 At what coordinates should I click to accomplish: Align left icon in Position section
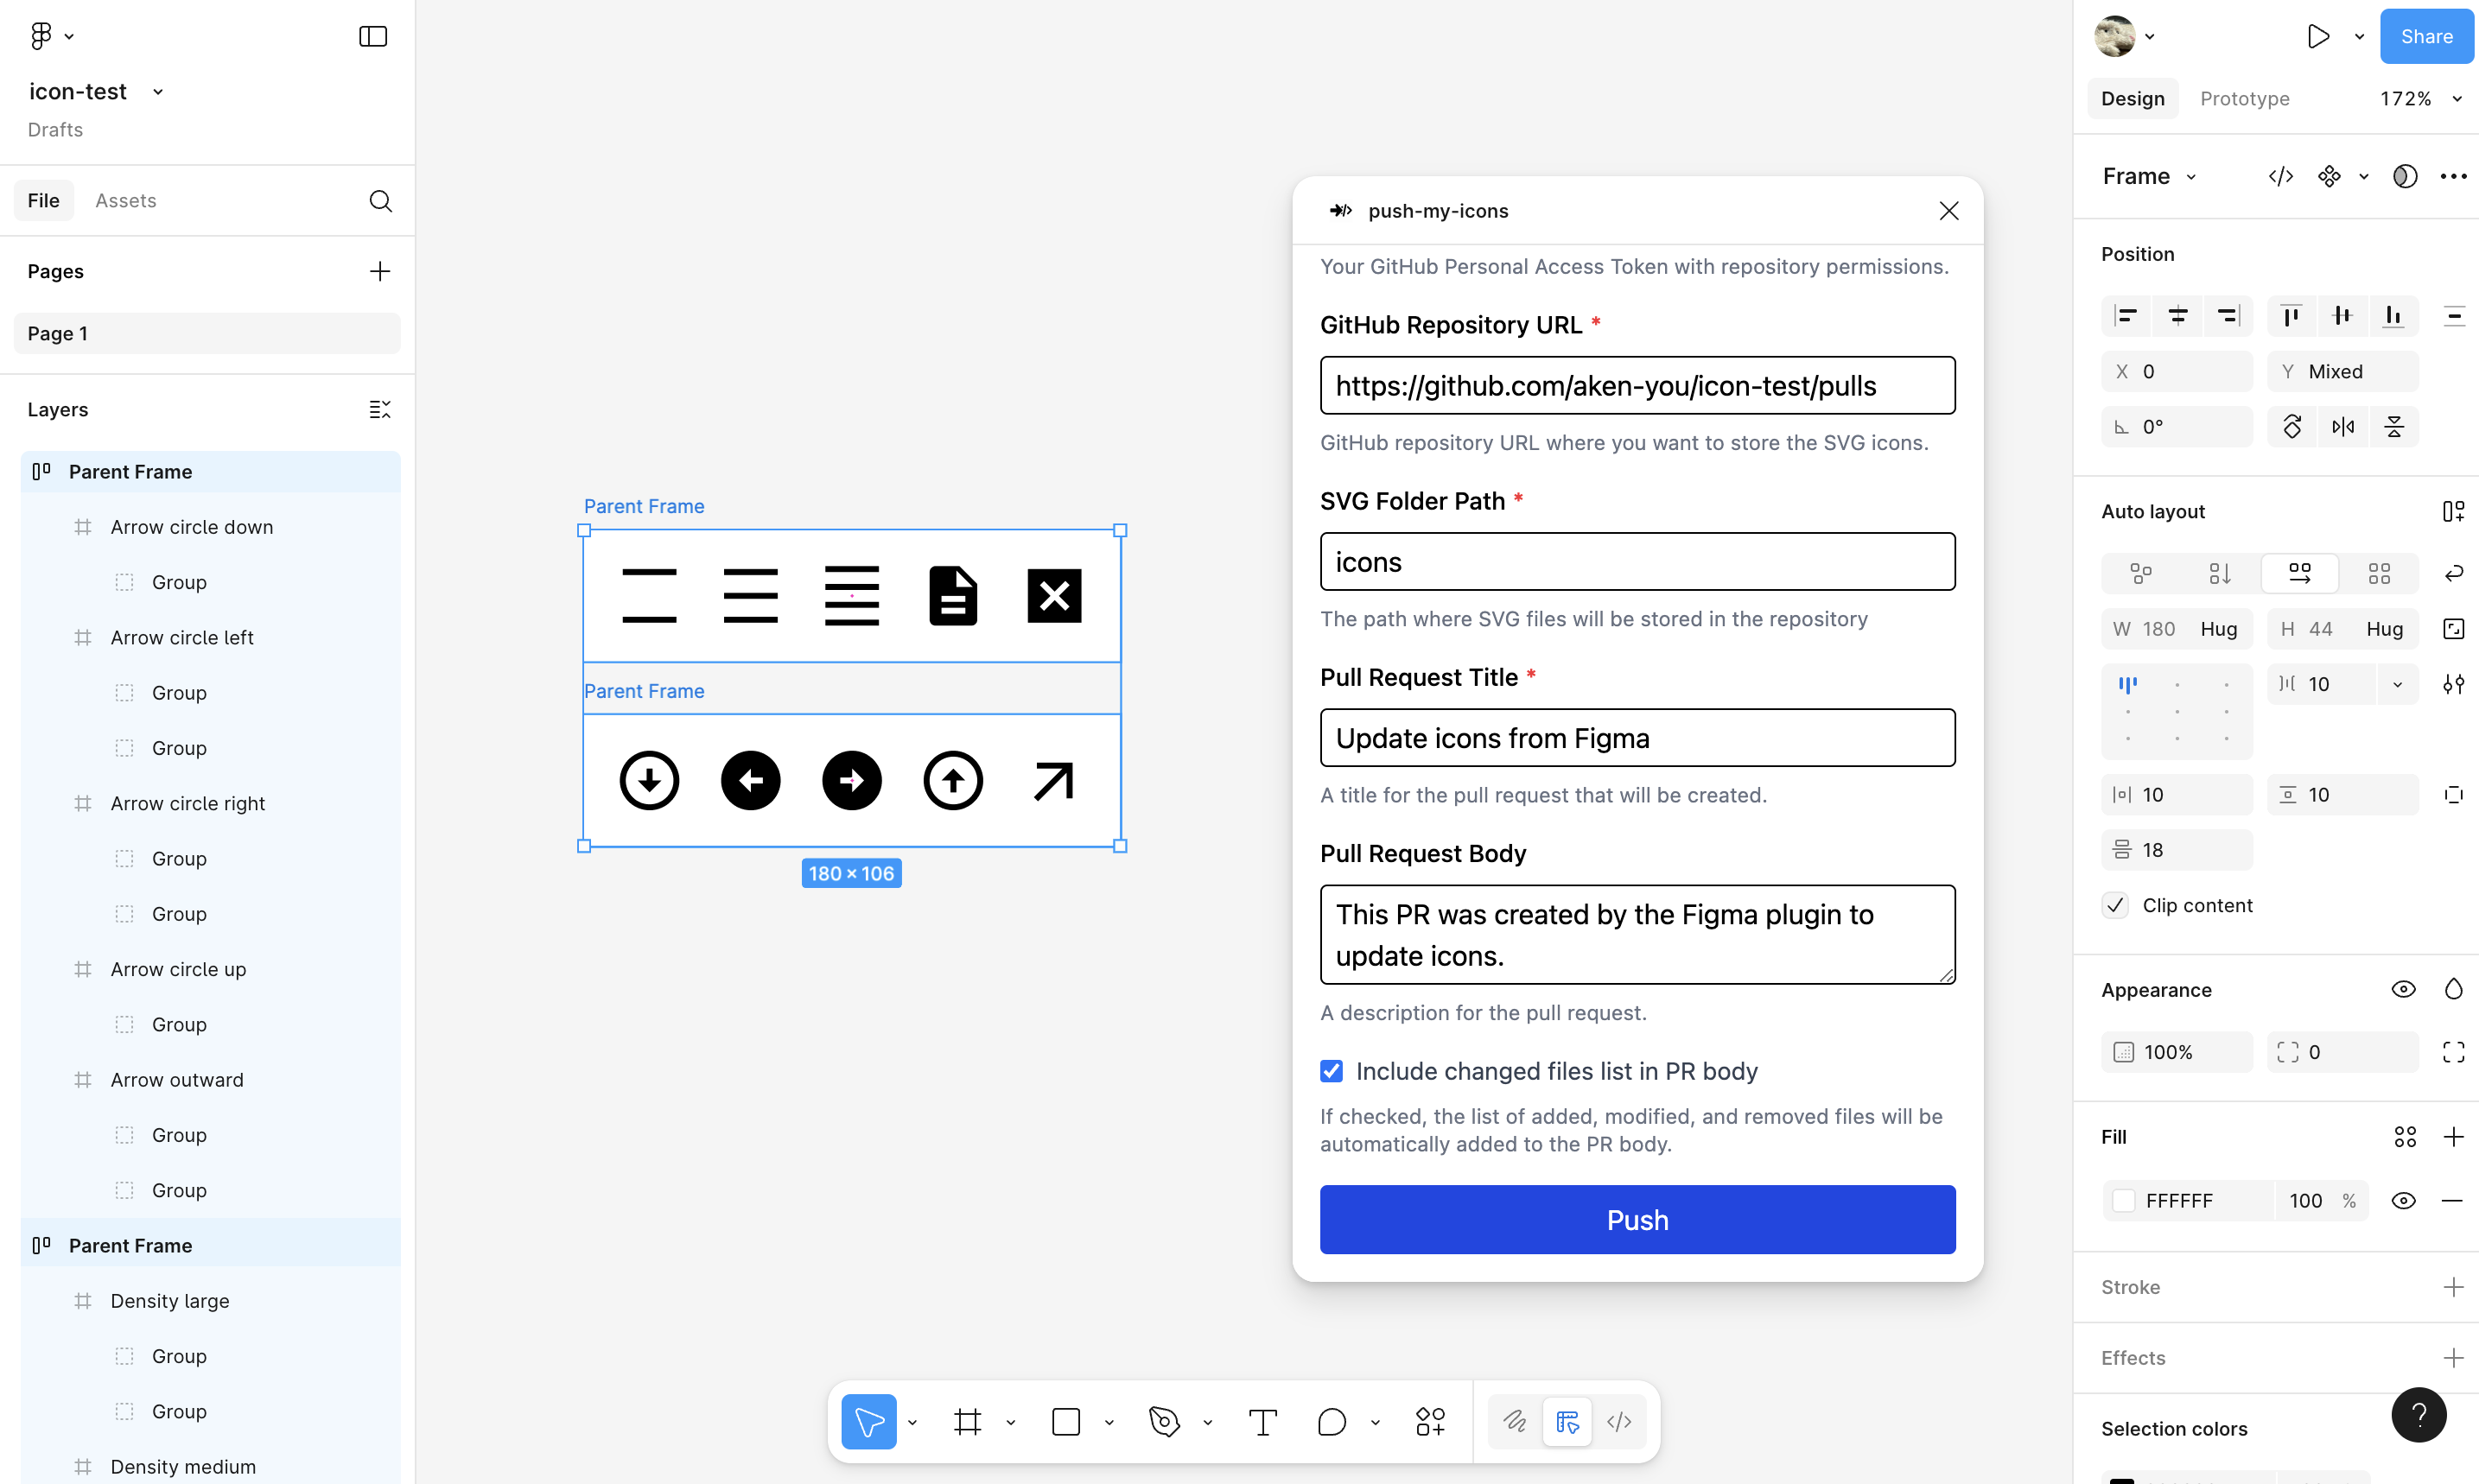pos(2126,316)
